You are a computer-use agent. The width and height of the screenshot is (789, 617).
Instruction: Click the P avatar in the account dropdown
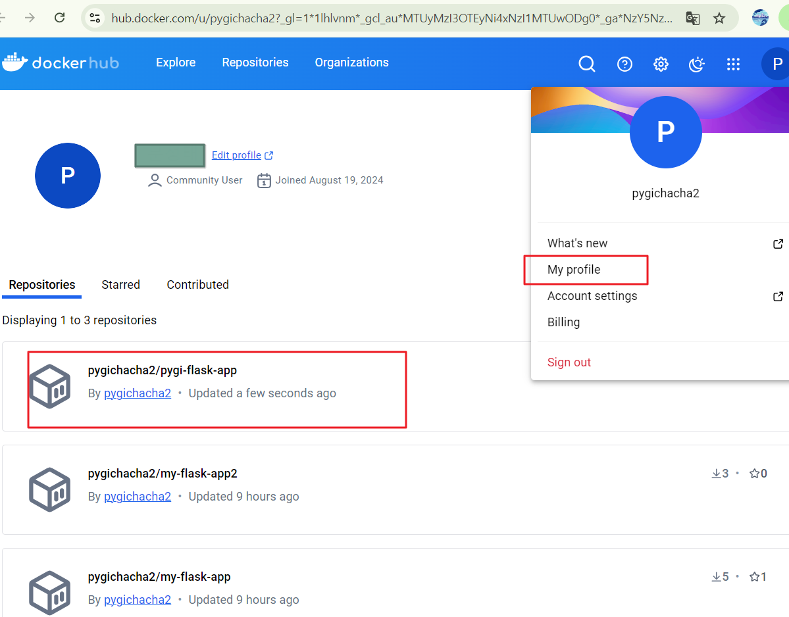pyautogui.click(x=666, y=132)
